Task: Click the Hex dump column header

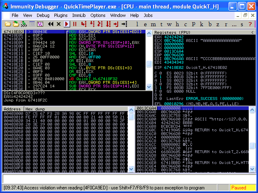Action: tap(35, 109)
